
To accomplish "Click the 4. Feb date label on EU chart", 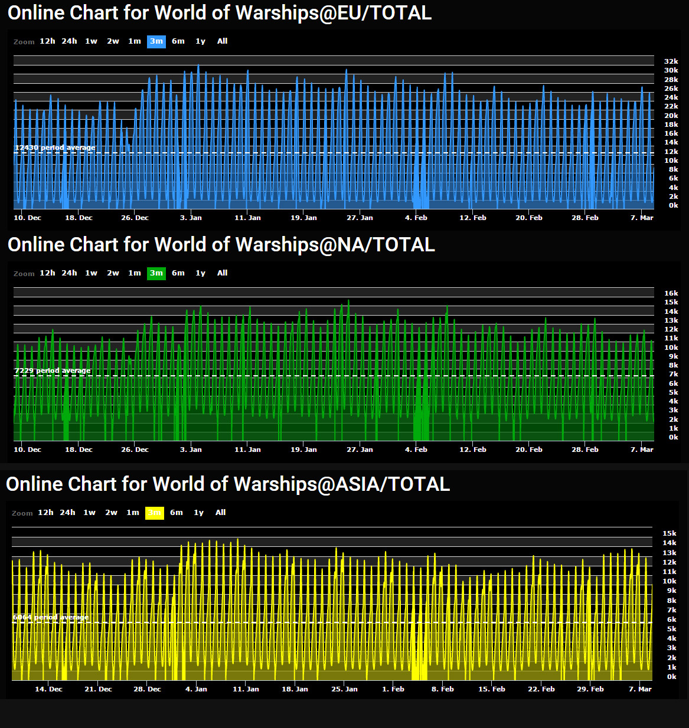I will pyautogui.click(x=416, y=218).
